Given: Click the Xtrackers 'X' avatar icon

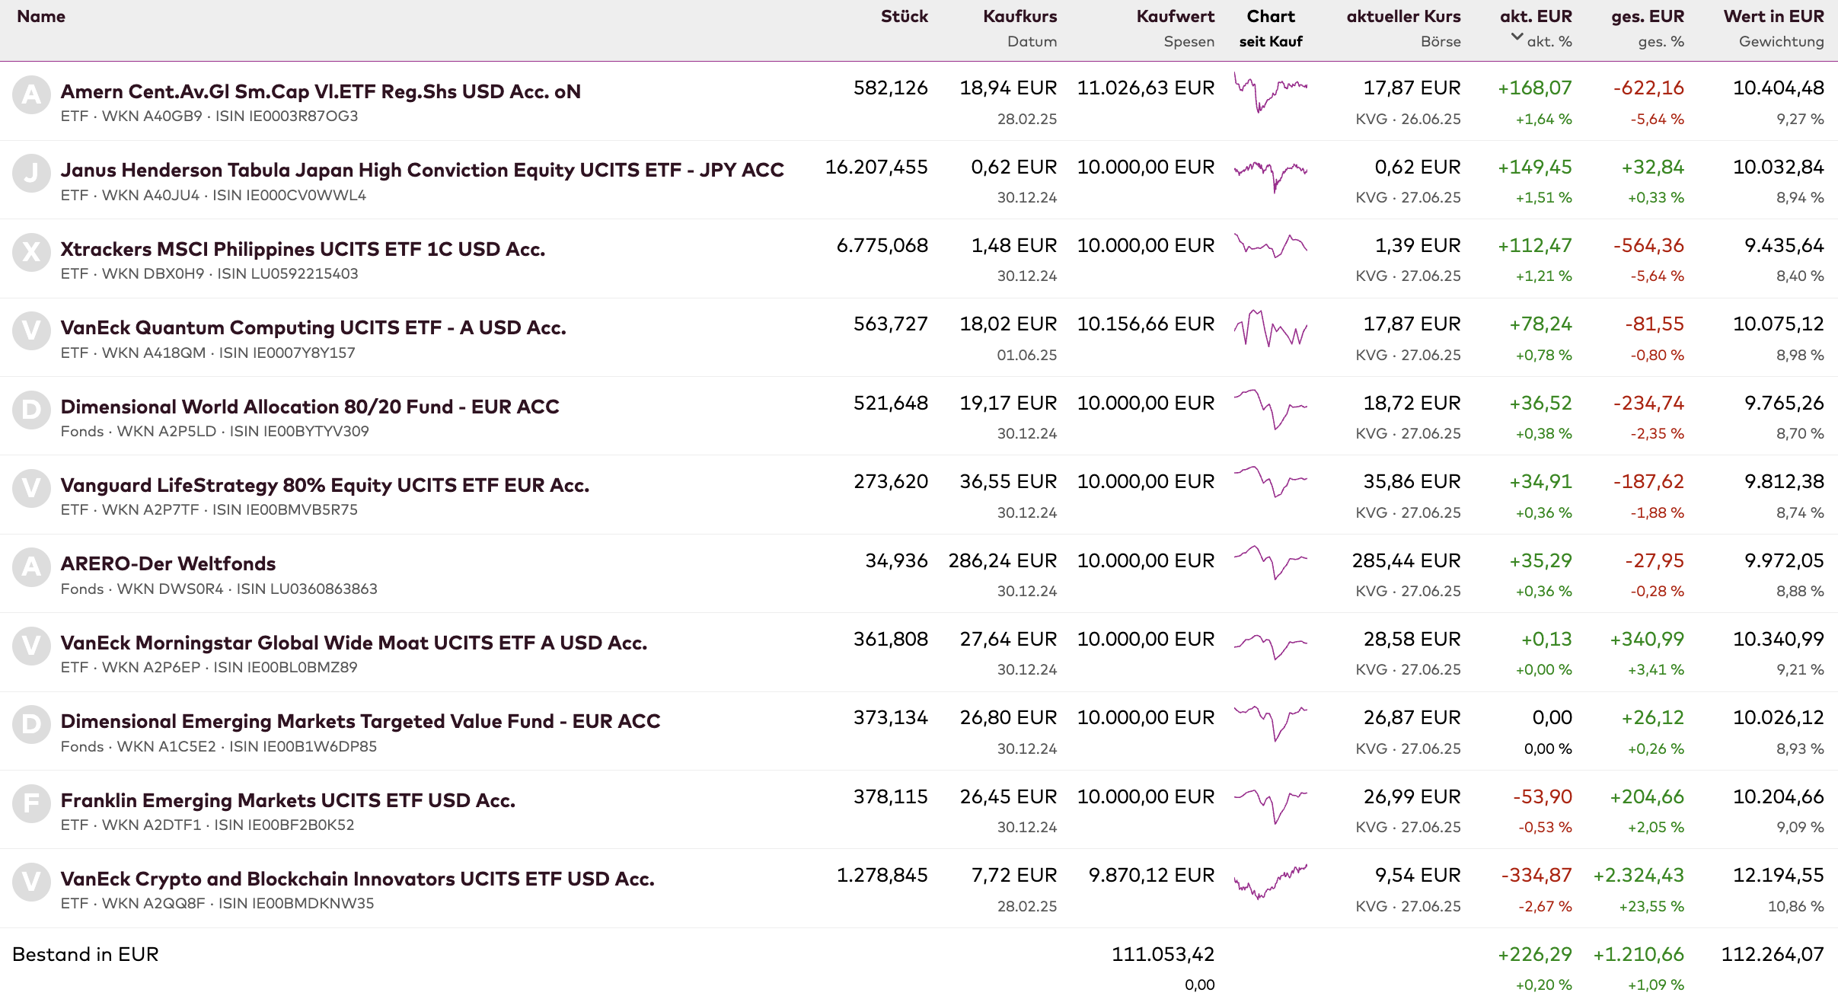Looking at the screenshot, I should click(x=31, y=252).
